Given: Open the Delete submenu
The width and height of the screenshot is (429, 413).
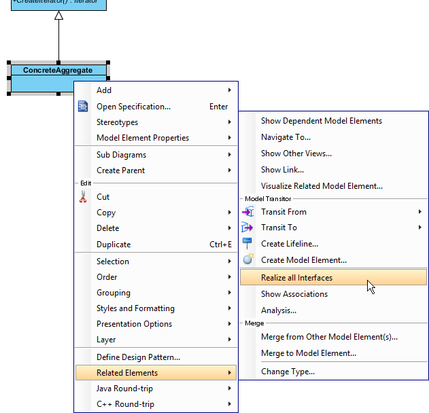Looking at the screenshot, I should [x=156, y=228].
